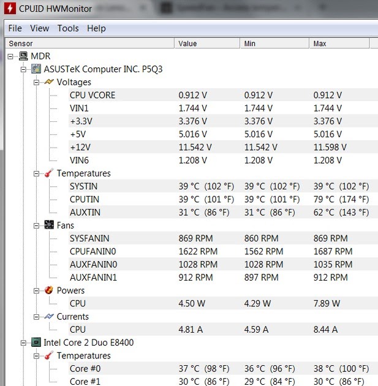Select the CPU VCORE row

(x=223, y=95)
